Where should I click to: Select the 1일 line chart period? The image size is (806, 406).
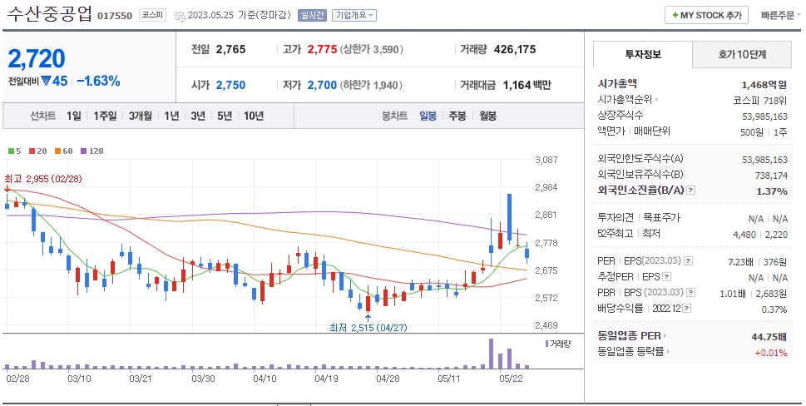click(x=73, y=116)
